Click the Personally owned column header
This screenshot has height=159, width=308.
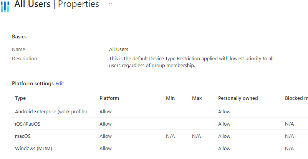[x=238, y=98]
